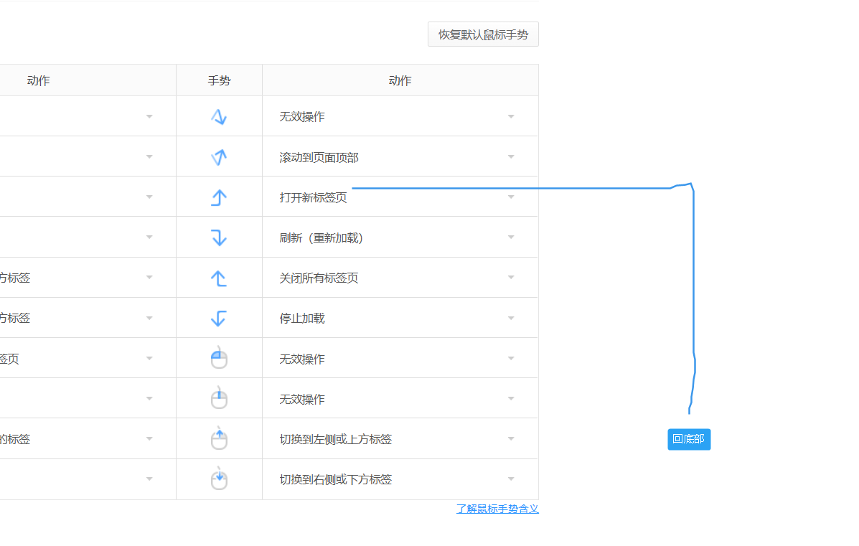
Task: Open the cut-off dropdown ending in 签页
Action: [88, 359]
